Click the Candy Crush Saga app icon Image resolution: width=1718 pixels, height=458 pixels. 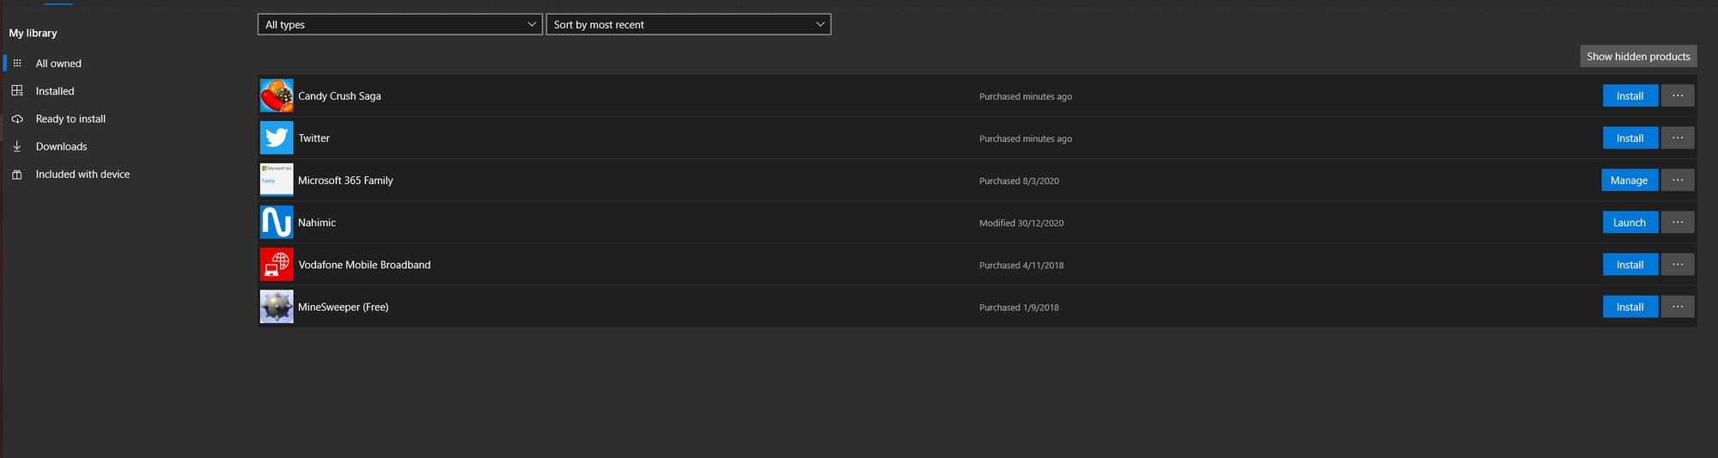click(x=277, y=95)
